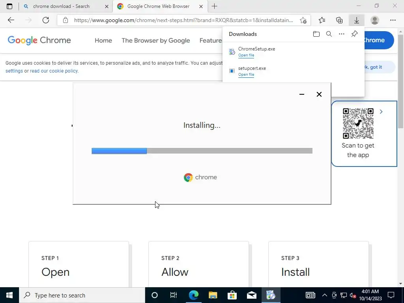404x303 pixels.
Task: Open Cortana from the taskbar
Action: click(x=155, y=295)
